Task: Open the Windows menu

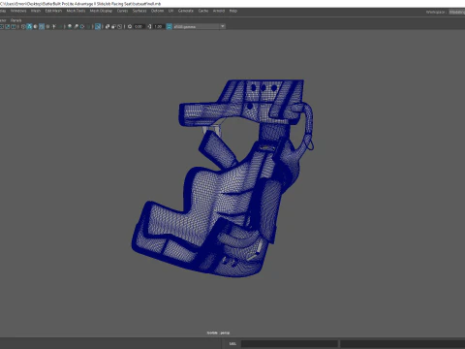Action: point(18,11)
